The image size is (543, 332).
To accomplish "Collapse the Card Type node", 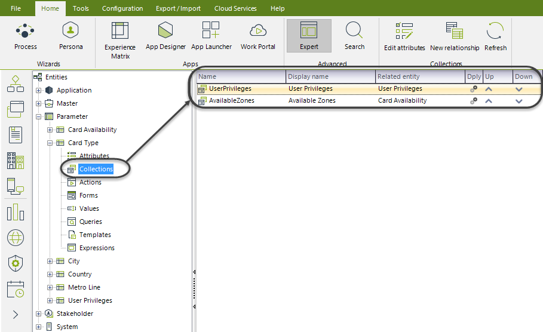I will (50, 143).
